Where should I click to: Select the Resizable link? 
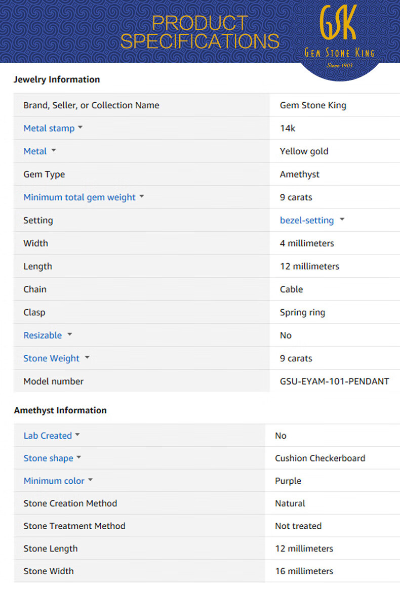click(43, 335)
